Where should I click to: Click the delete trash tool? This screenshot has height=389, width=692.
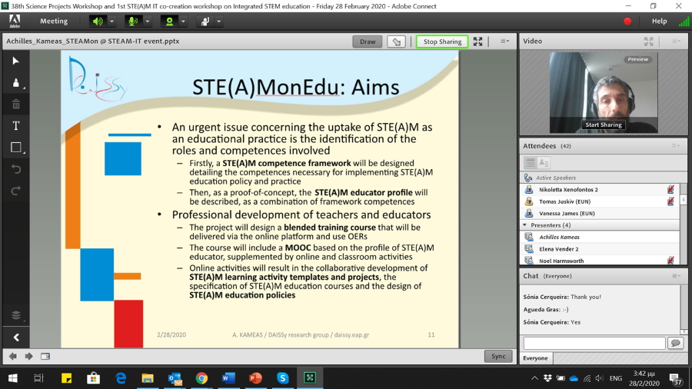pos(16,105)
